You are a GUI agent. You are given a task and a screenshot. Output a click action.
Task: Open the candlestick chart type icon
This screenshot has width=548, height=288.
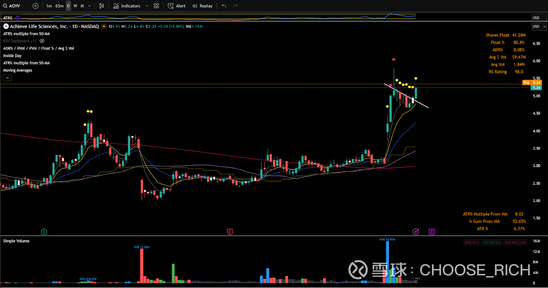(102, 6)
